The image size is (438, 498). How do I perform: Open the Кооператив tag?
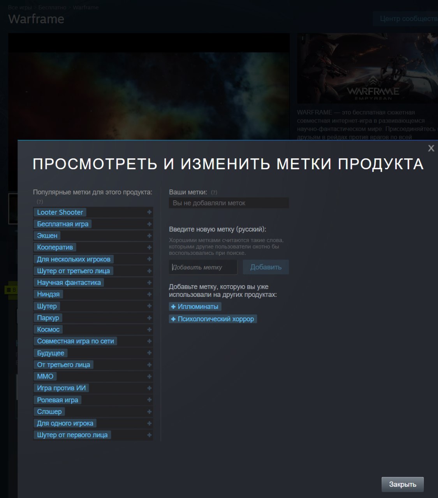pyautogui.click(x=55, y=247)
